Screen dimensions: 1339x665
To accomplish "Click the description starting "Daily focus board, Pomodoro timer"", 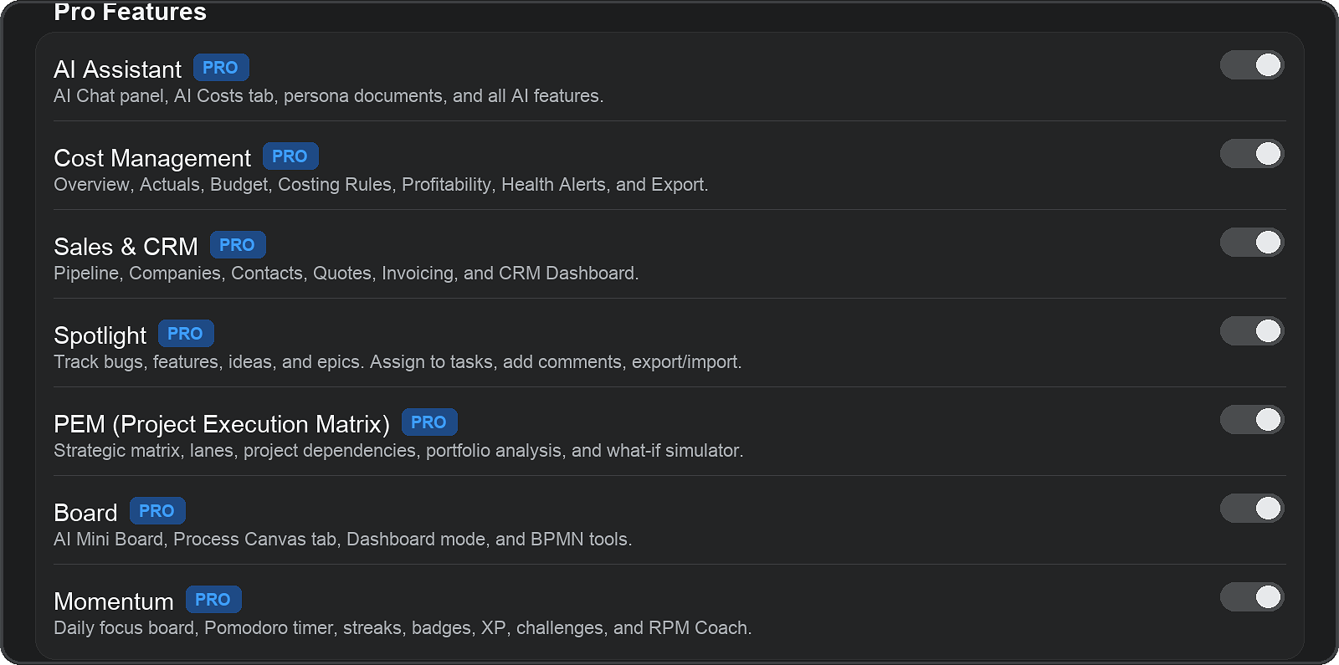I will click(x=403, y=628).
